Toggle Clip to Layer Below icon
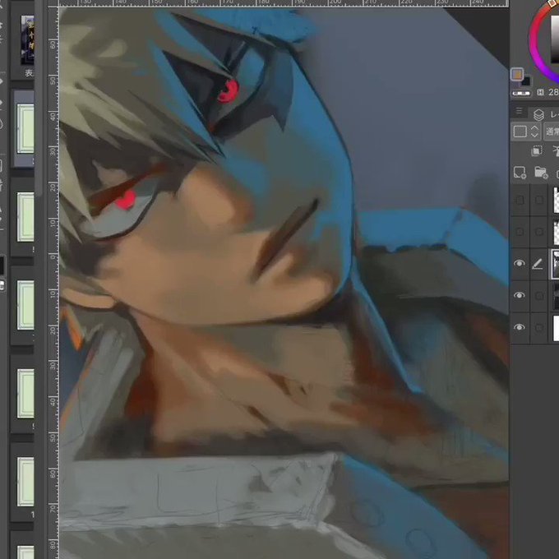This screenshot has width=559, height=559. point(537,150)
